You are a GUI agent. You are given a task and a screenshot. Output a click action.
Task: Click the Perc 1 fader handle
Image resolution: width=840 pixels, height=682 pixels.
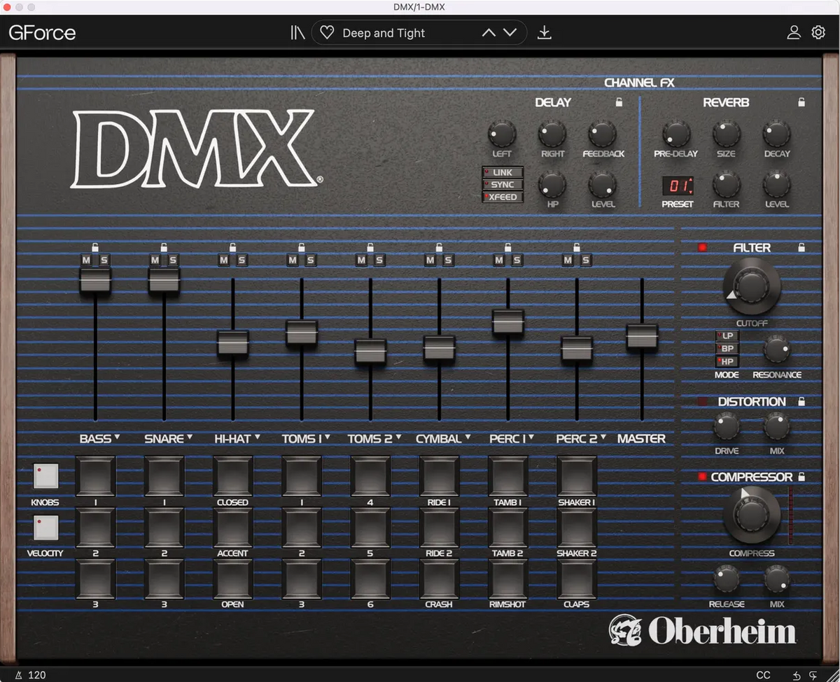tap(507, 321)
